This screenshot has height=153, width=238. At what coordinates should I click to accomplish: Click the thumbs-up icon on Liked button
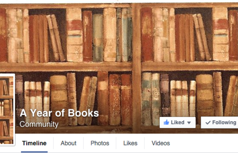click(x=166, y=122)
